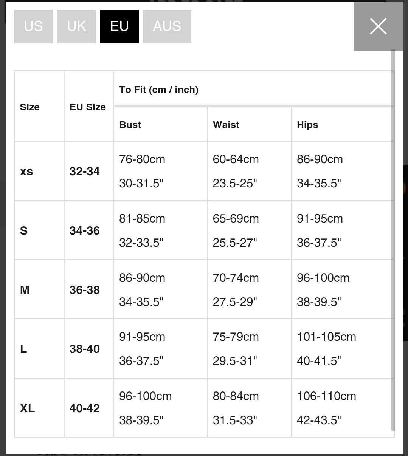Viewport: 408px width, 456px height.
Task: Click the 76-80cm bust measurement cell
Action: coord(142,159)
